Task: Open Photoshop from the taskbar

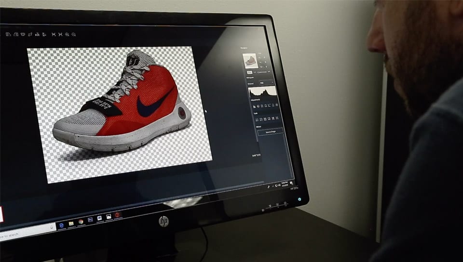Action: click(x=90, y=220)
